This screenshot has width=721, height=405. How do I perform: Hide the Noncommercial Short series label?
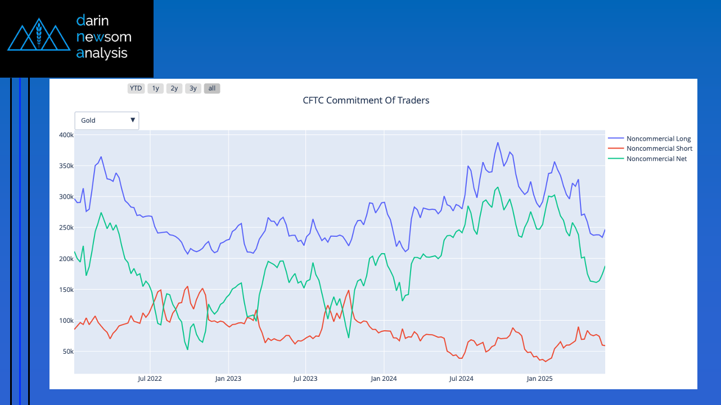(659, 149)
